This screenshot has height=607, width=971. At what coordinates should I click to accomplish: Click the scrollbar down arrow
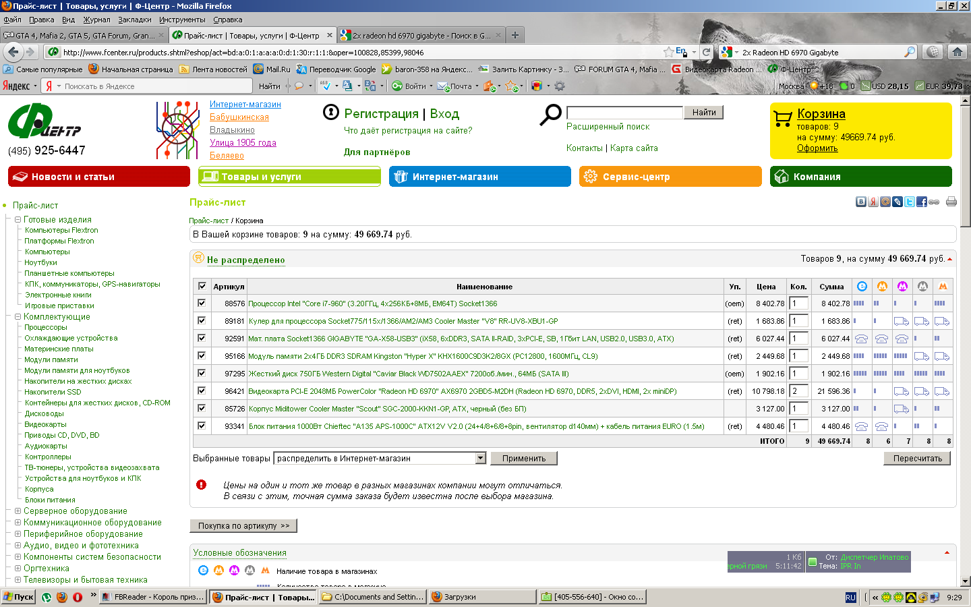965,581
